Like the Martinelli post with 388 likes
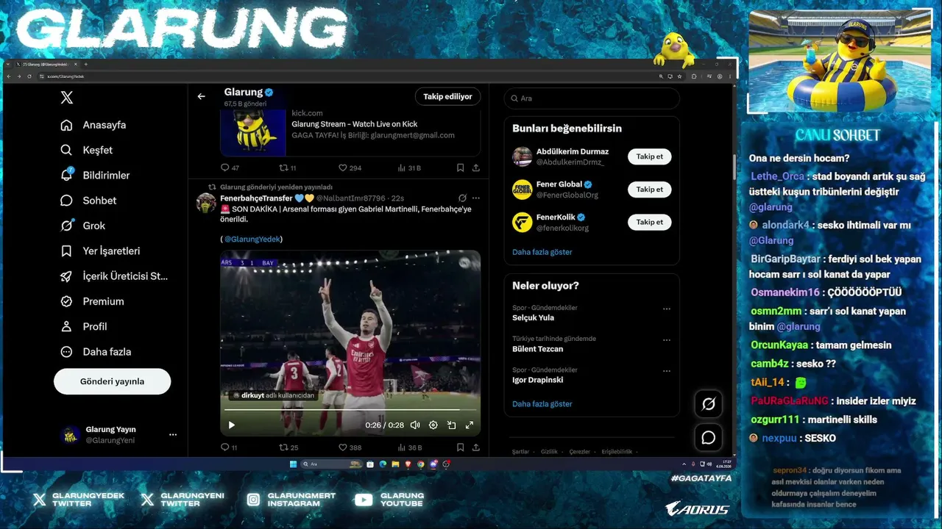Screen dimensions: 942x529 [350, 447]
